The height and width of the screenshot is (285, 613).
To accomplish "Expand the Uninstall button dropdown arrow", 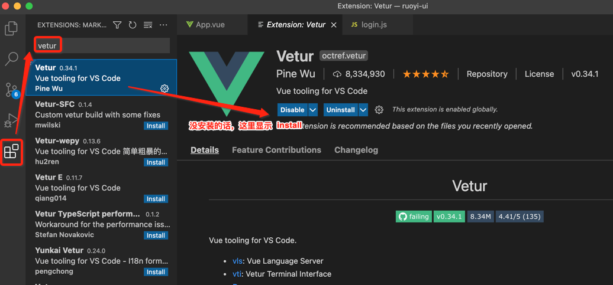I will (363, 110).
